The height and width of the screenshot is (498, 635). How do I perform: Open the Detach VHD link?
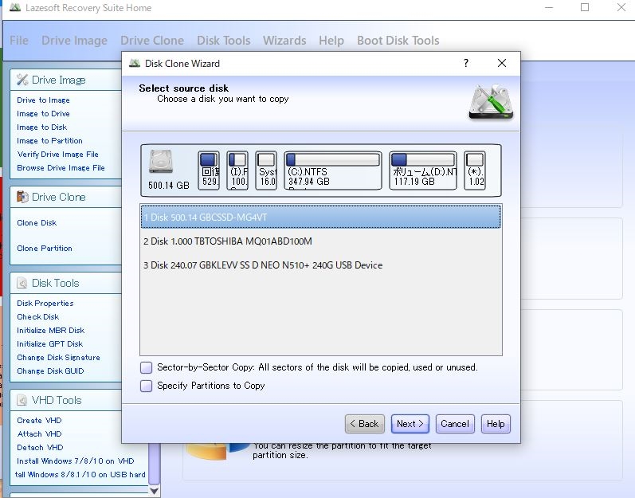click(40, 447)
